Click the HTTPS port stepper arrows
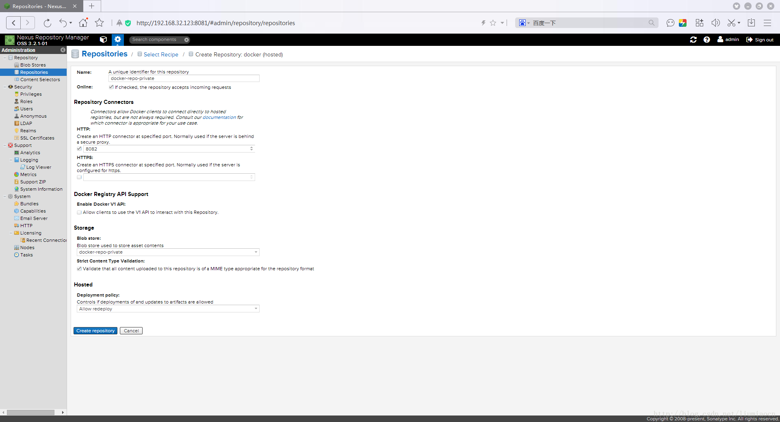The height and width of the screenshot is (422, 780). [251, 177]
